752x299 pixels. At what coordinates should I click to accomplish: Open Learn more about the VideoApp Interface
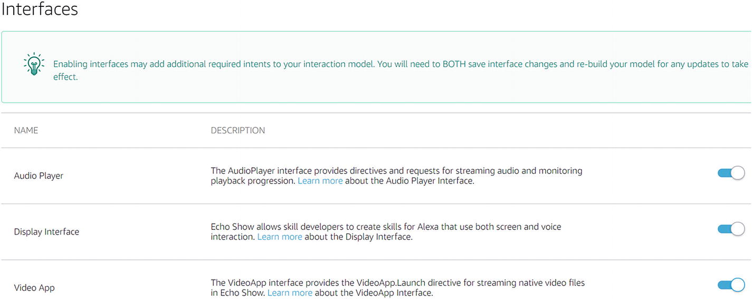coord(290,293)
